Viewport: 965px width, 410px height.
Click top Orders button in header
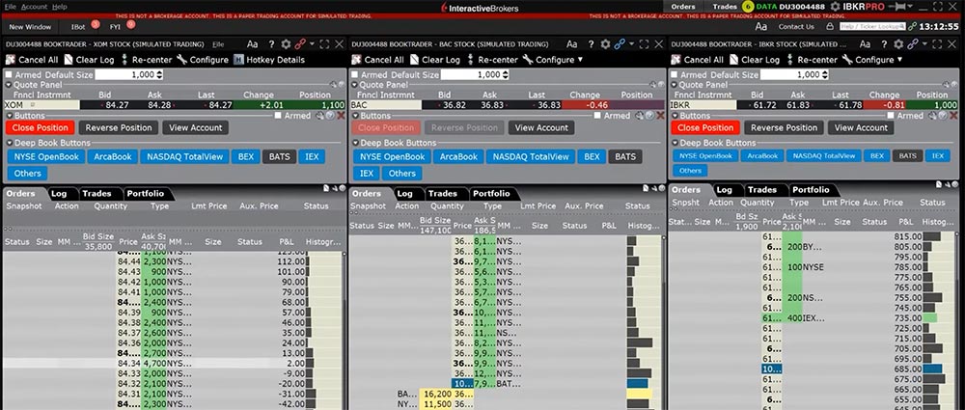click(x=684, y=7)
